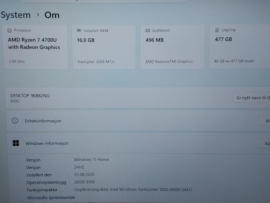
Task: Select Hastighet: 4266 MT/s text
Action: (x=96, y=62)
